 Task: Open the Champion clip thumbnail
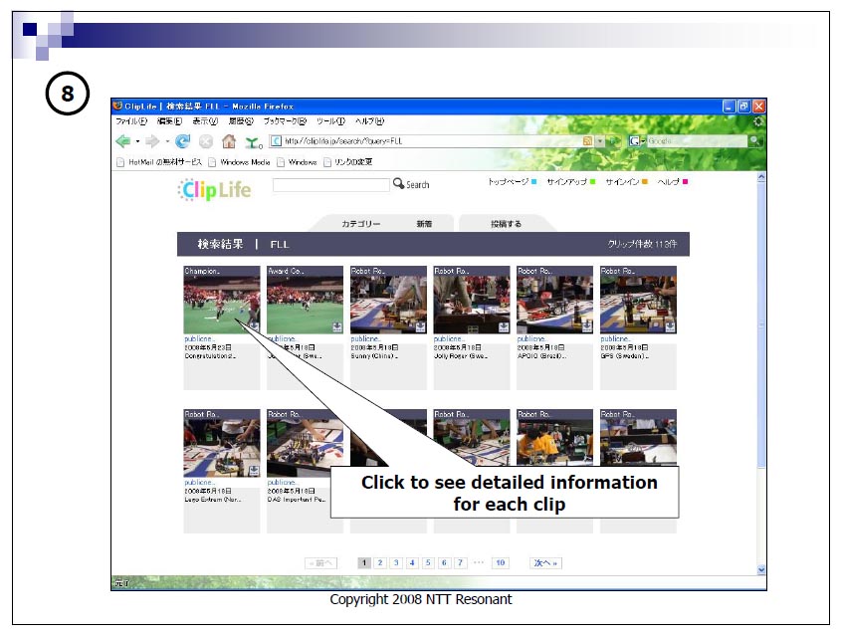tap(222, 305)
